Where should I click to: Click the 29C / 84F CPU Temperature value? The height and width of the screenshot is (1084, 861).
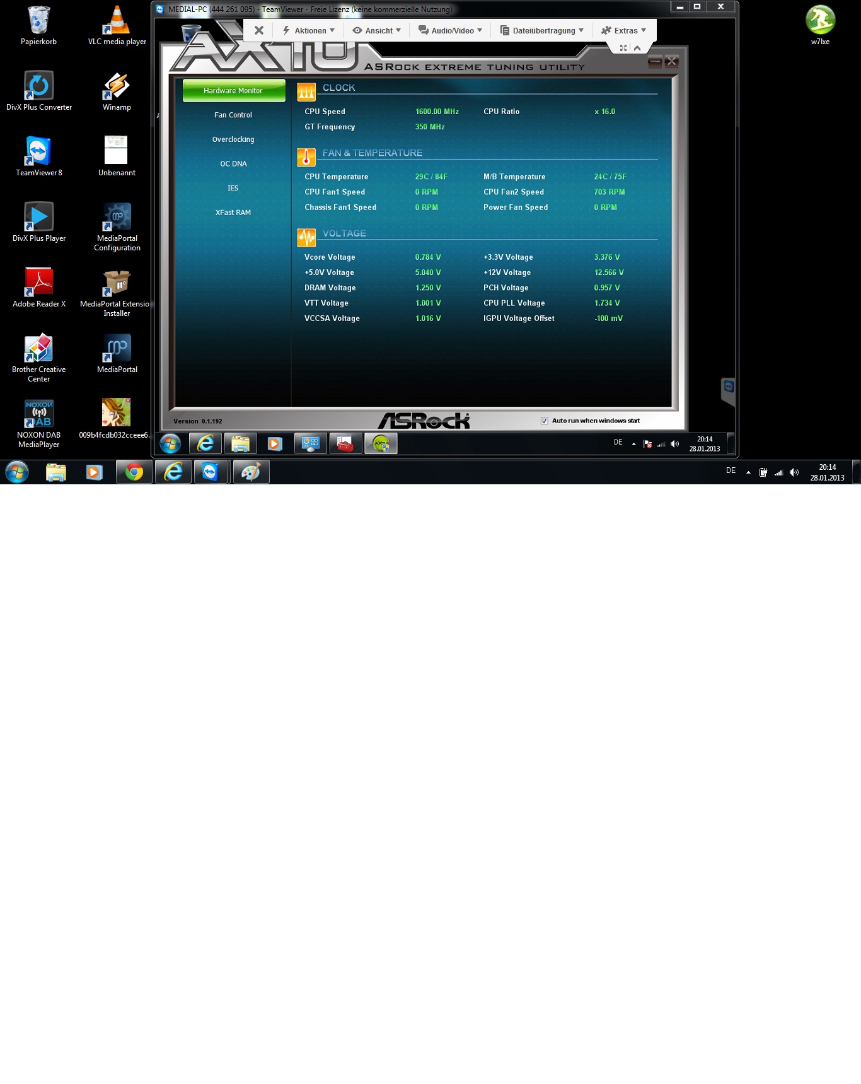(x=431, y=177)
